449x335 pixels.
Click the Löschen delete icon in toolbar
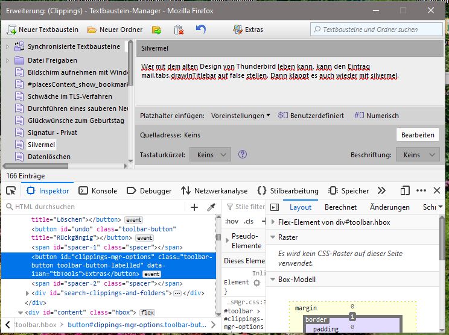point(178,30)
